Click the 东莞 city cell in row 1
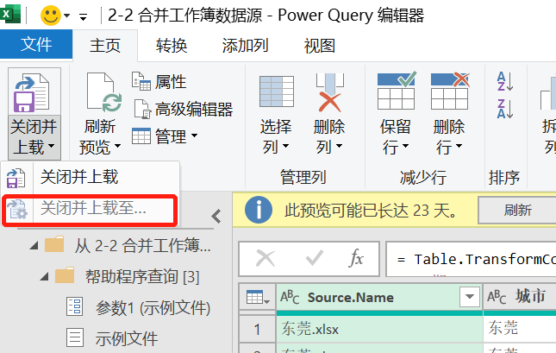 (x=520, y=328)
